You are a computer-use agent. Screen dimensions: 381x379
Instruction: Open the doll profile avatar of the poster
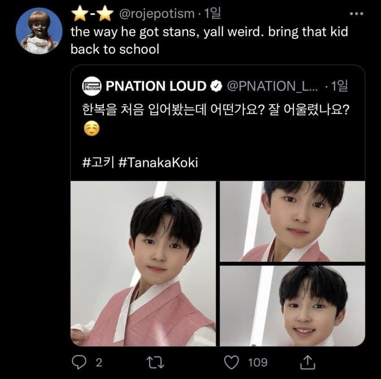pyautogui.click(x=39, y=31)
